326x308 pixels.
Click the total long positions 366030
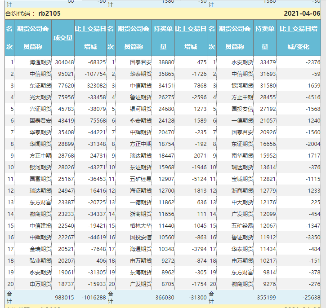point(165,297)
